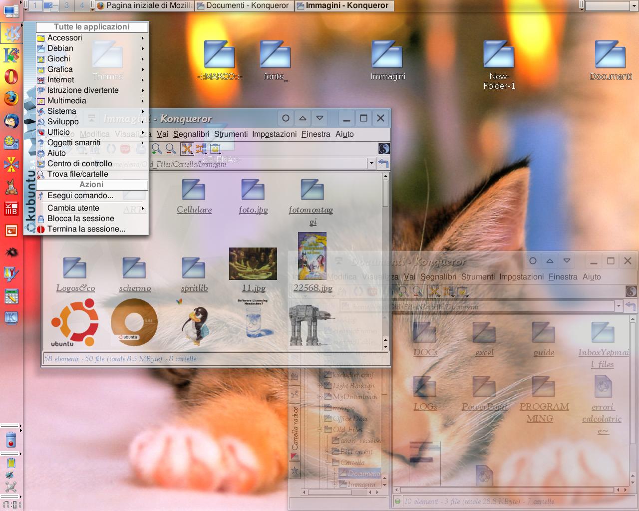Viewport: 639px width, 511px height.
Task: Zoom in using magnifier plus in Immagini window
Action: click(x=157, y=149)
